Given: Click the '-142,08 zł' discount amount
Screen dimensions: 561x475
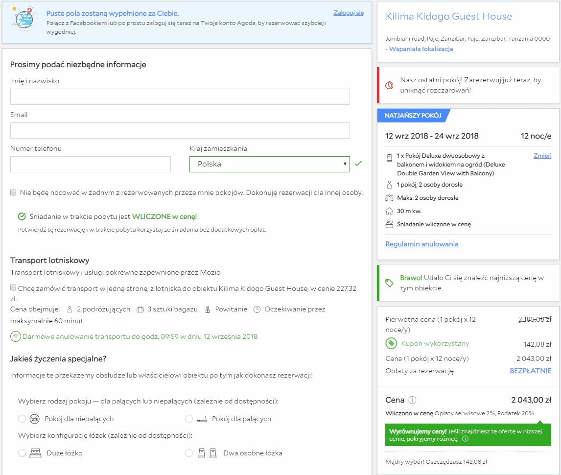Looking at the screenshot, I should (x=536, y=344).
